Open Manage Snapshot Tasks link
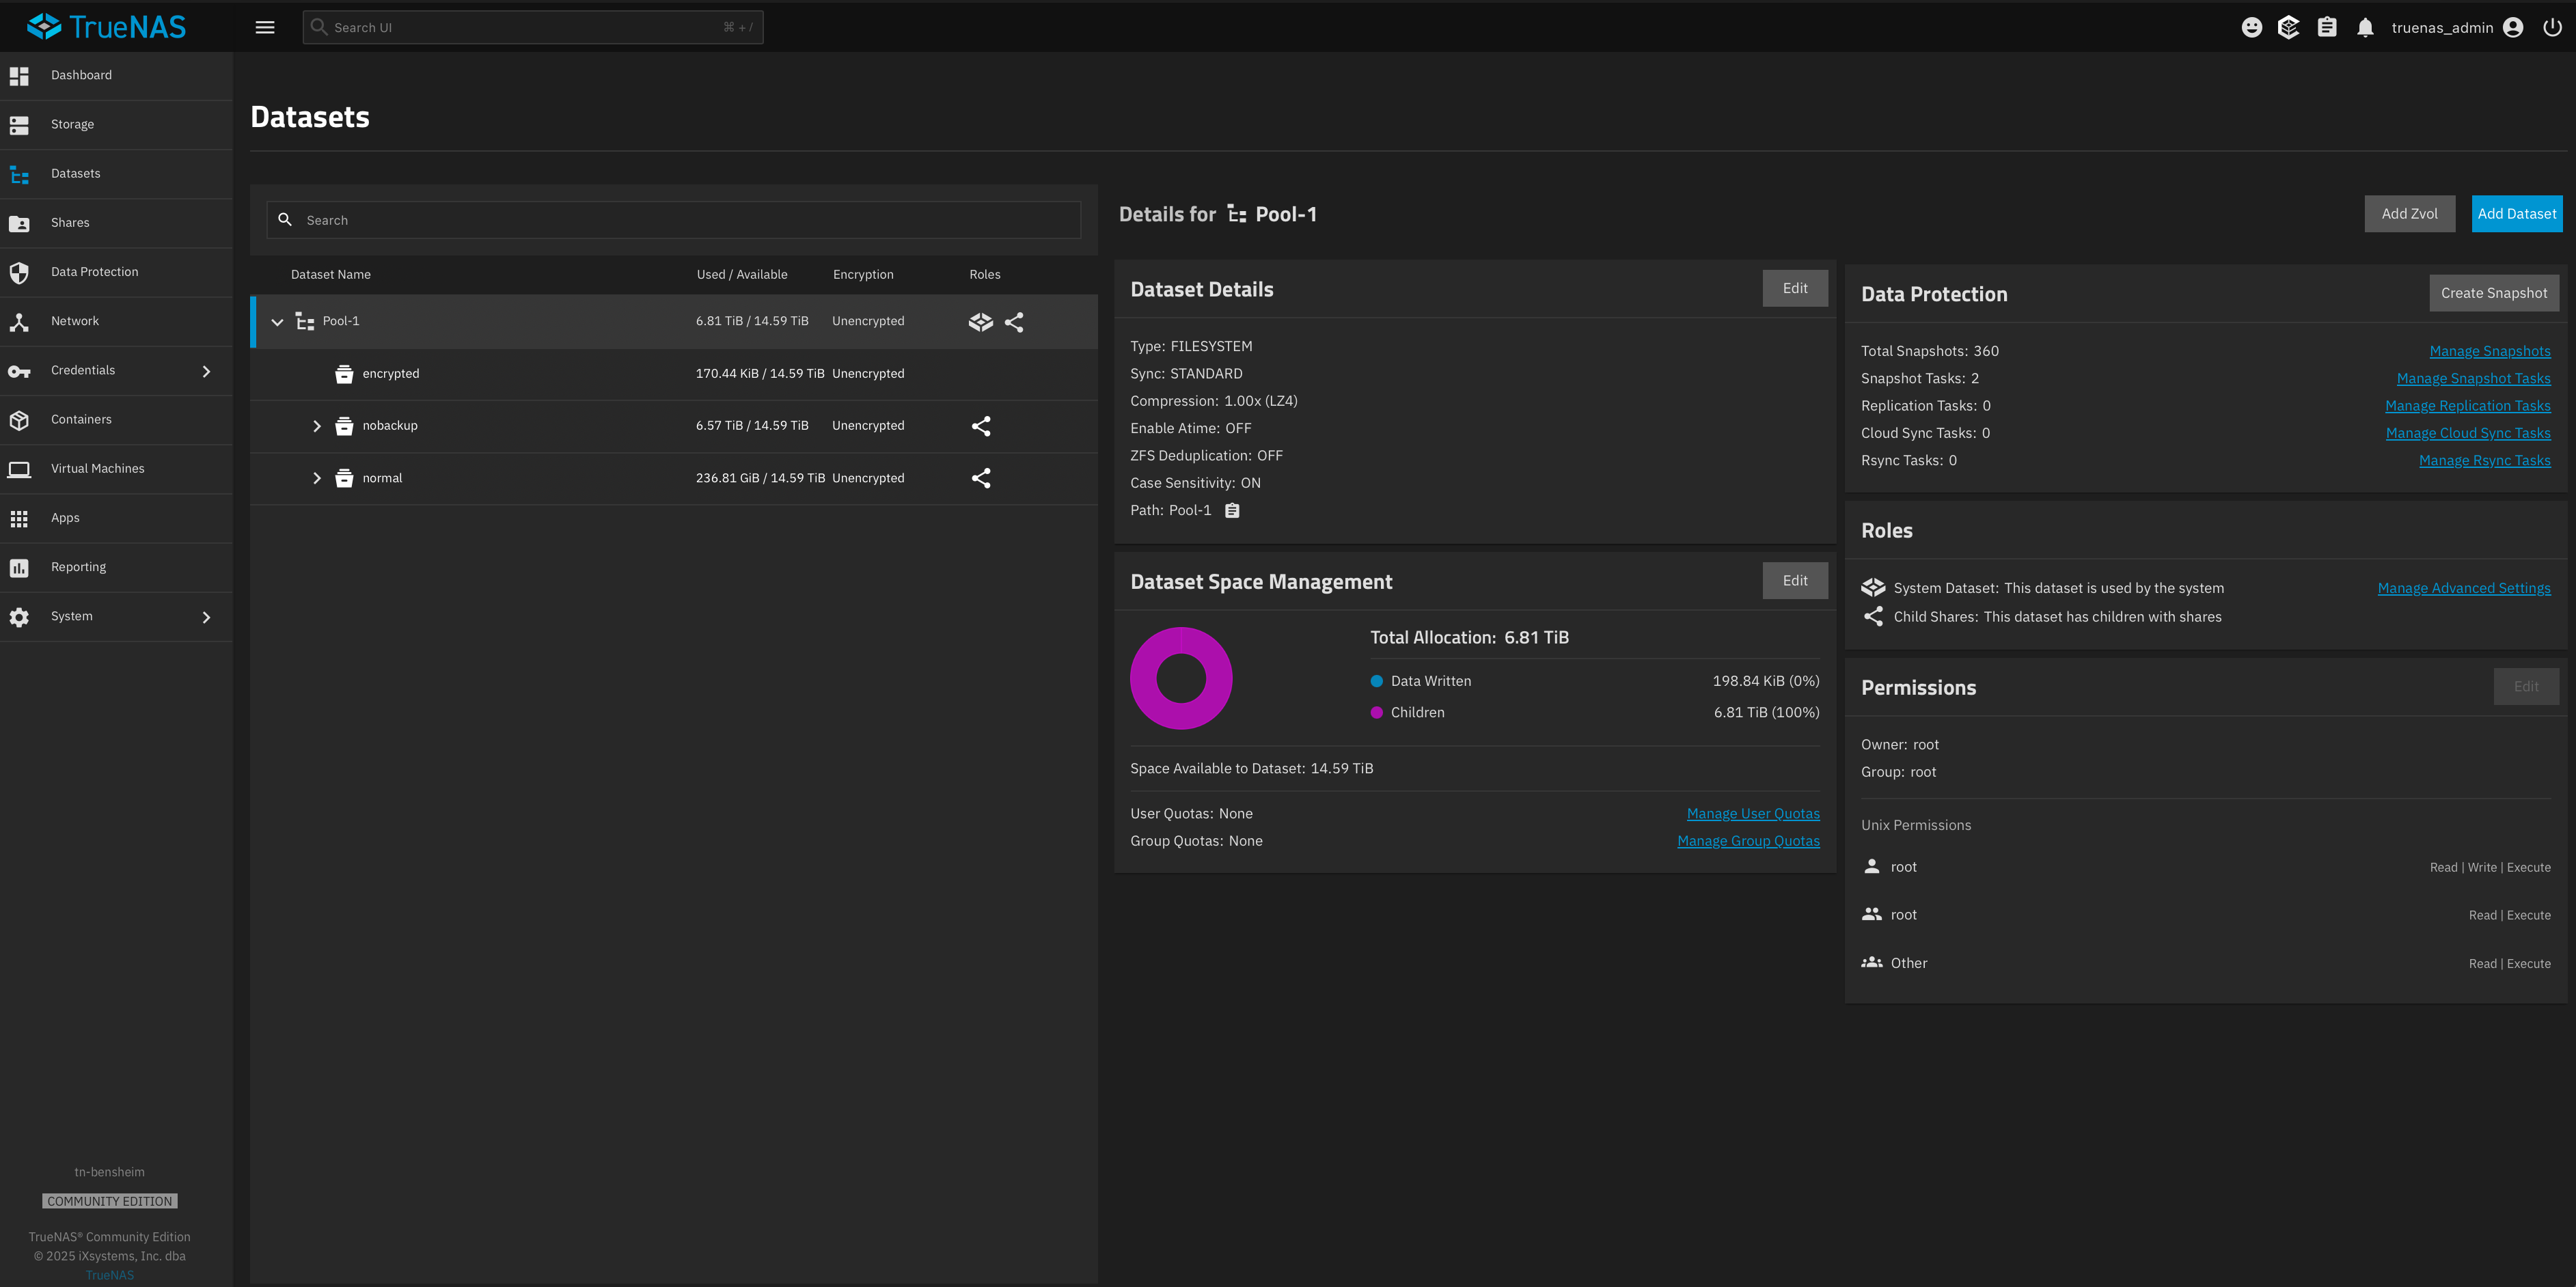 coord(2473,378)
